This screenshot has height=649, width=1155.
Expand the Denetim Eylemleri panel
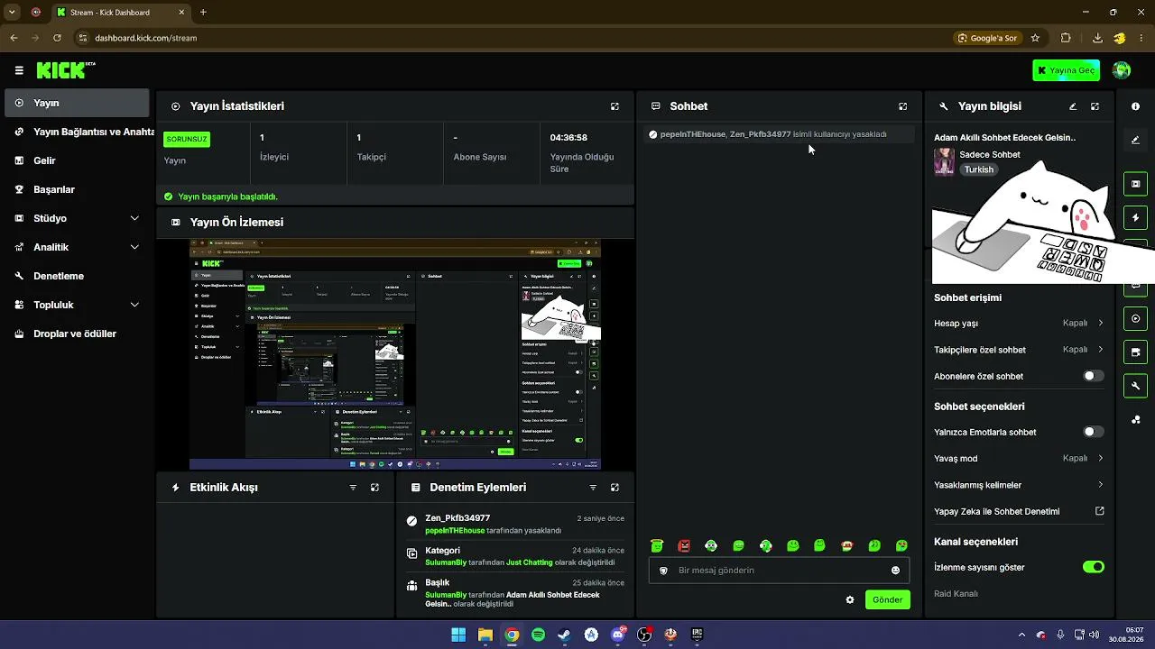tap(614, 488)
